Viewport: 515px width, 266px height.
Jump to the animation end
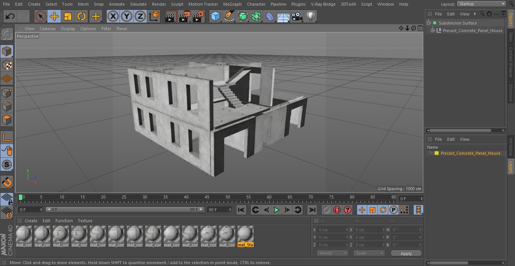pyautogui.click(x=312, y=210)
